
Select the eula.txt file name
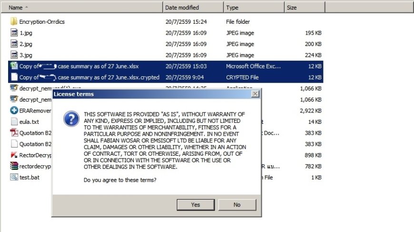coord(29,121)
